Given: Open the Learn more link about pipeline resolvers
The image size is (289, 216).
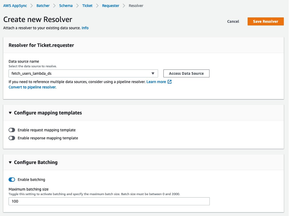Looking at the screenshot, I should pos(156,82).
